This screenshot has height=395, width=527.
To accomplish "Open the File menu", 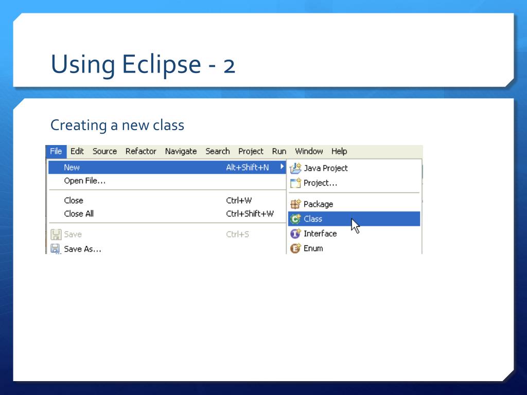I will coord(56,152).
